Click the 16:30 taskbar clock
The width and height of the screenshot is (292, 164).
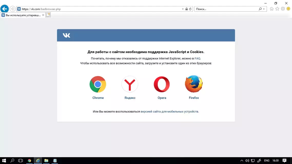coord(275,160)
